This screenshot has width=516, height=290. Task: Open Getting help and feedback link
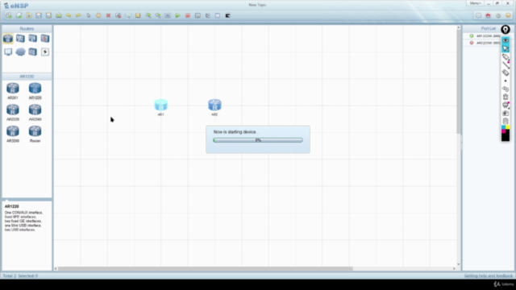[489, 275]
